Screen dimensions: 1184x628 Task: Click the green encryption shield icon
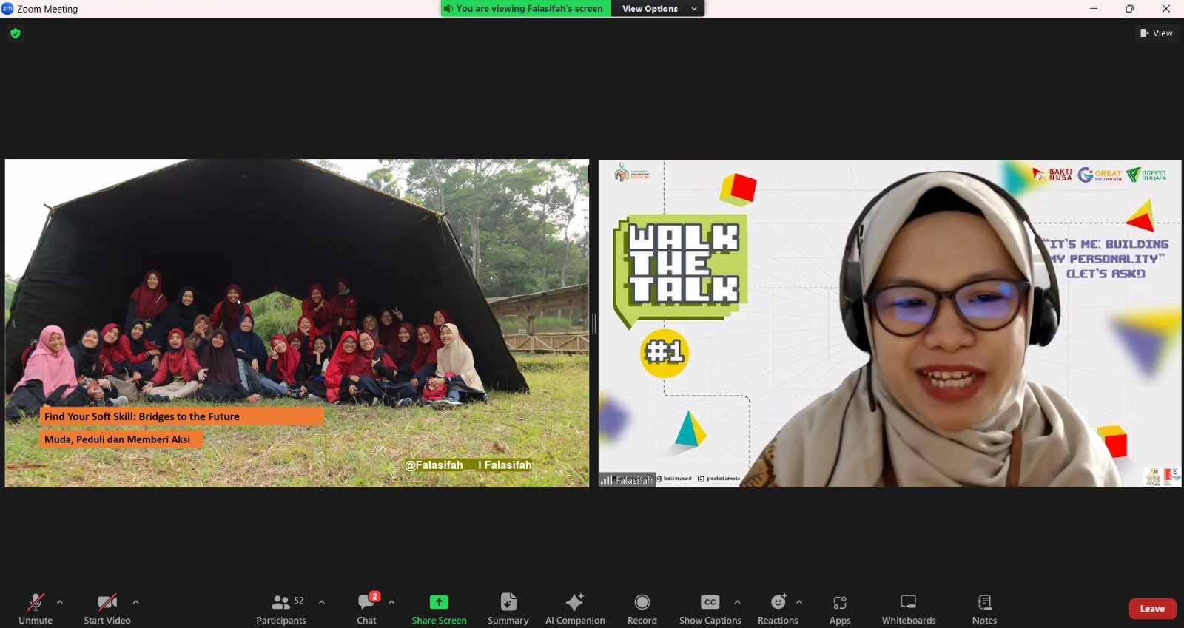pyautogui.click(x=16, y=33)
